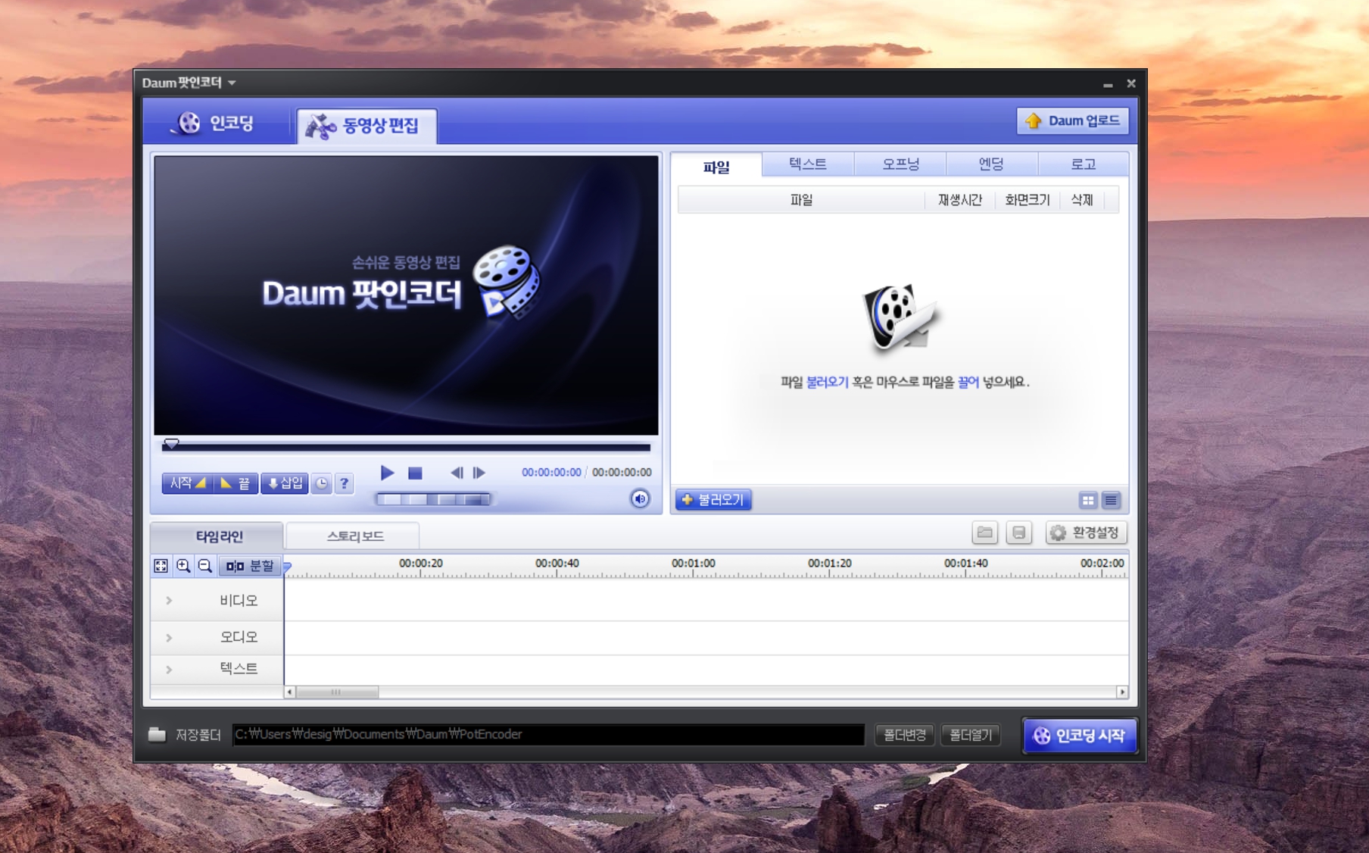Screen dimensions: 1369x853
Task: Expand the 비디오 track
Action: pos(169,601)
